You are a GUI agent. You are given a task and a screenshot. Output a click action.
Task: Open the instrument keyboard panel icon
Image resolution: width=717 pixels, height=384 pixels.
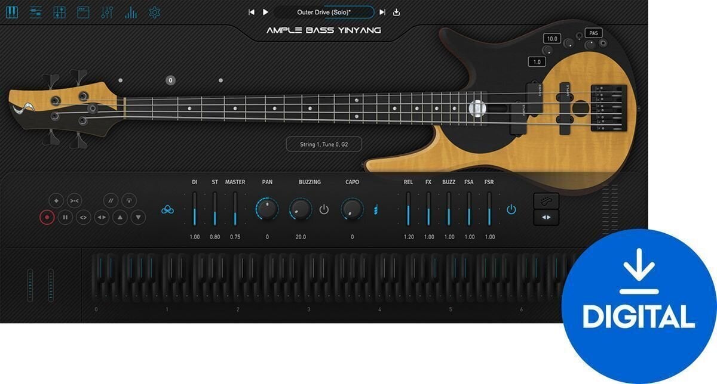click(12, 11)
